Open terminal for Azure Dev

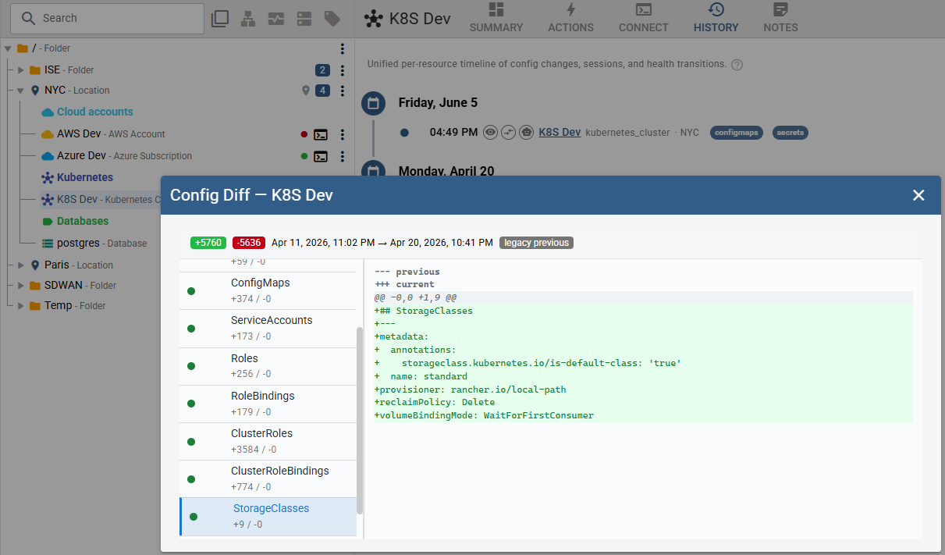pos(321,156)
